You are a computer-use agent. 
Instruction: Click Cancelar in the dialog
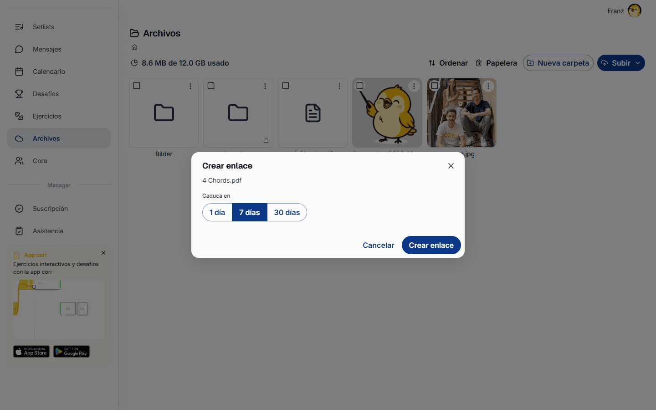tap(379, 245)
